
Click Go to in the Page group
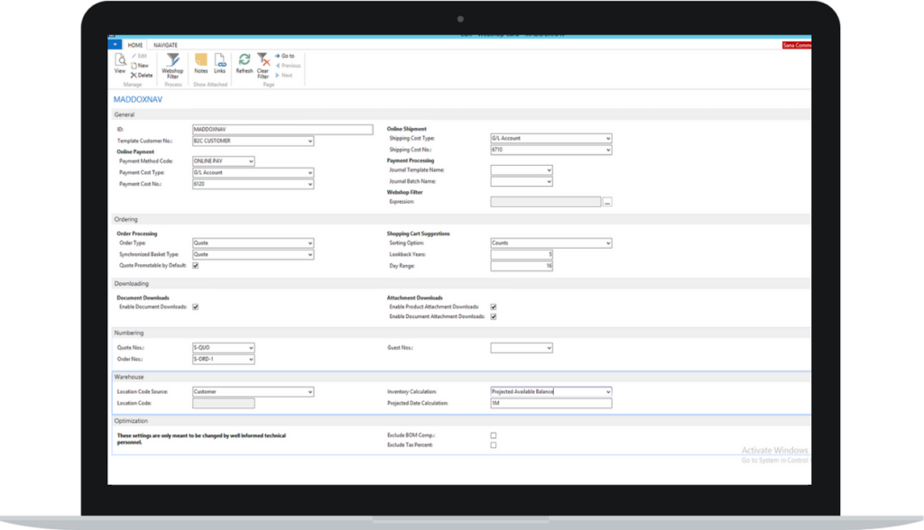coord(284,56)
